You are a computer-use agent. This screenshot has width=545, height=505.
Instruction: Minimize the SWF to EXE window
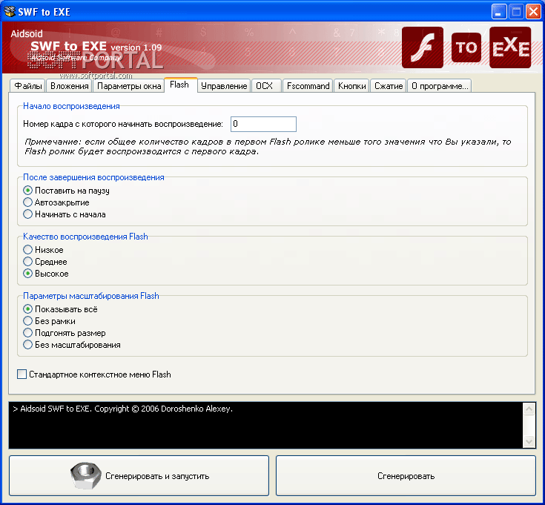point(499,12)
